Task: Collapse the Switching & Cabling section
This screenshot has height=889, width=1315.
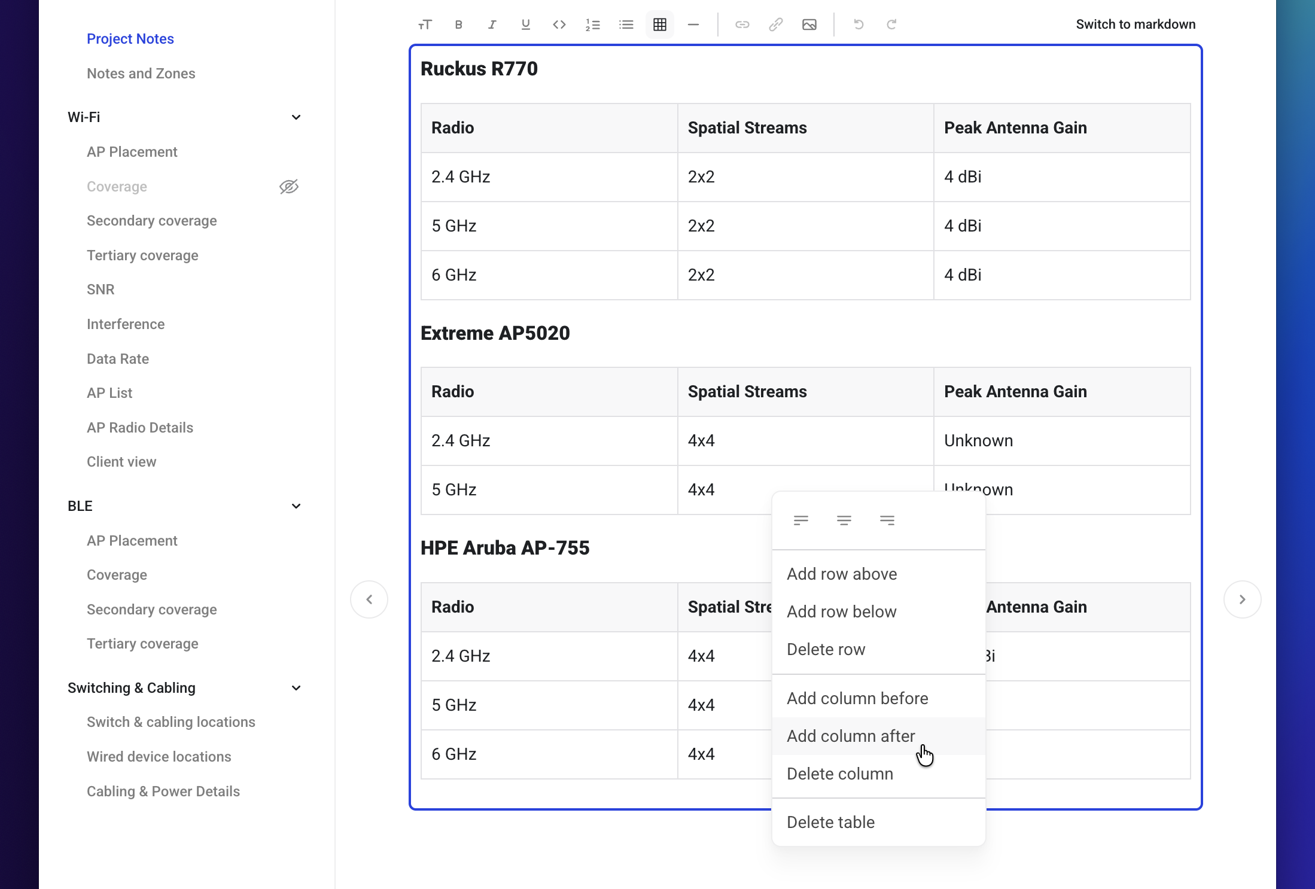Action: (296, 688)
